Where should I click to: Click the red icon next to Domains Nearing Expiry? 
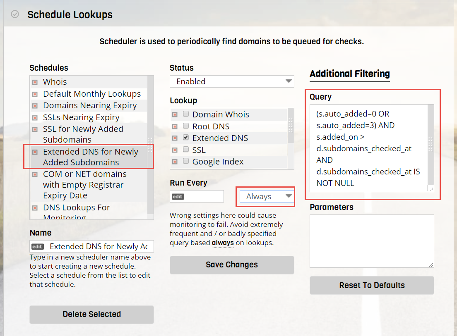click(35, 106)
